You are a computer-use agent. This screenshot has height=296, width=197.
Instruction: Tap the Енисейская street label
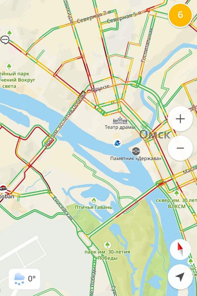(x=63, y=208)
